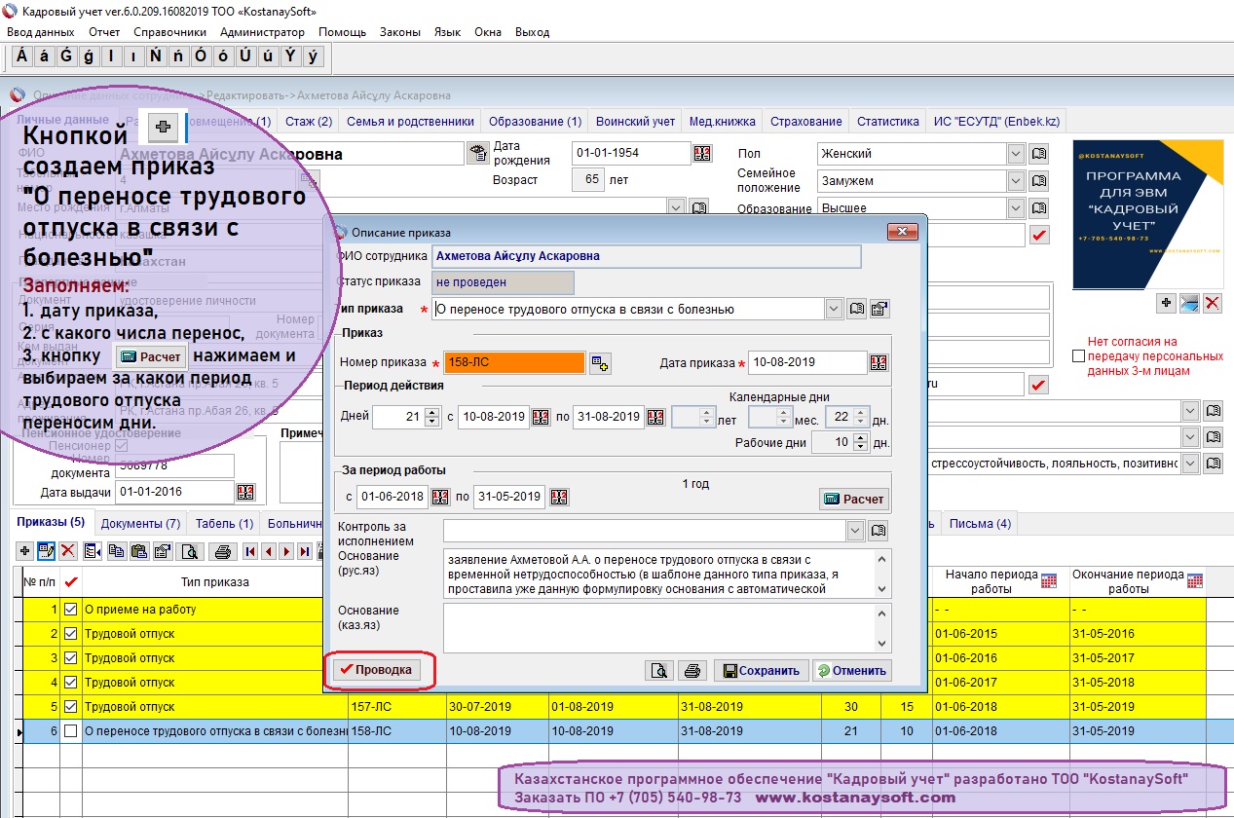Click paste clipboard icon in Приказы toolbar

pyautogui.click(x=139, y=551)
